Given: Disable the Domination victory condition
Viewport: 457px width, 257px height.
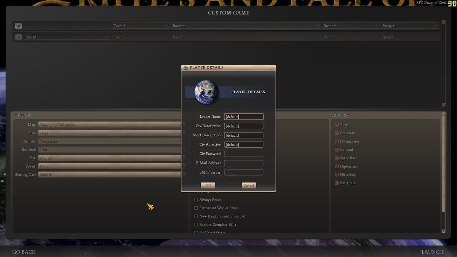Looking at the screenshot, I should pos(337,142).
